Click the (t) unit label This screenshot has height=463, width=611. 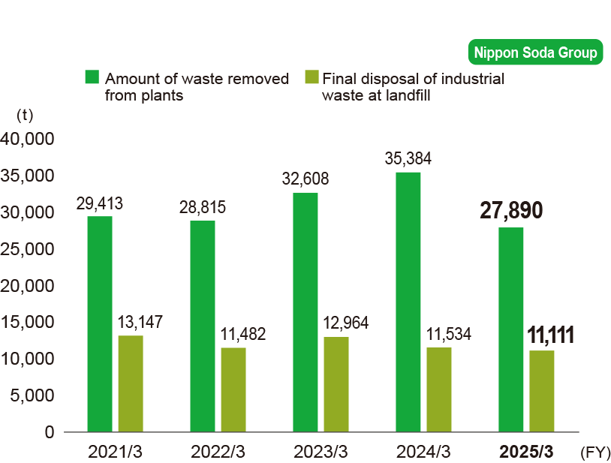(24, 116)
